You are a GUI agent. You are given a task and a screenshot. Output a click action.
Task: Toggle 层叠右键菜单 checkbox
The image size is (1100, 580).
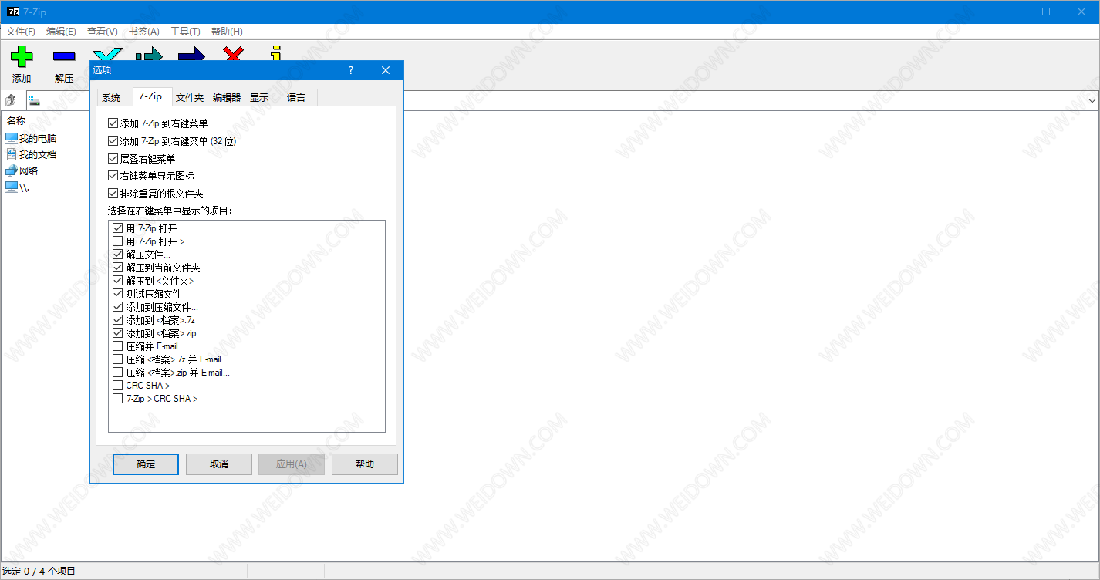point(113,158)
